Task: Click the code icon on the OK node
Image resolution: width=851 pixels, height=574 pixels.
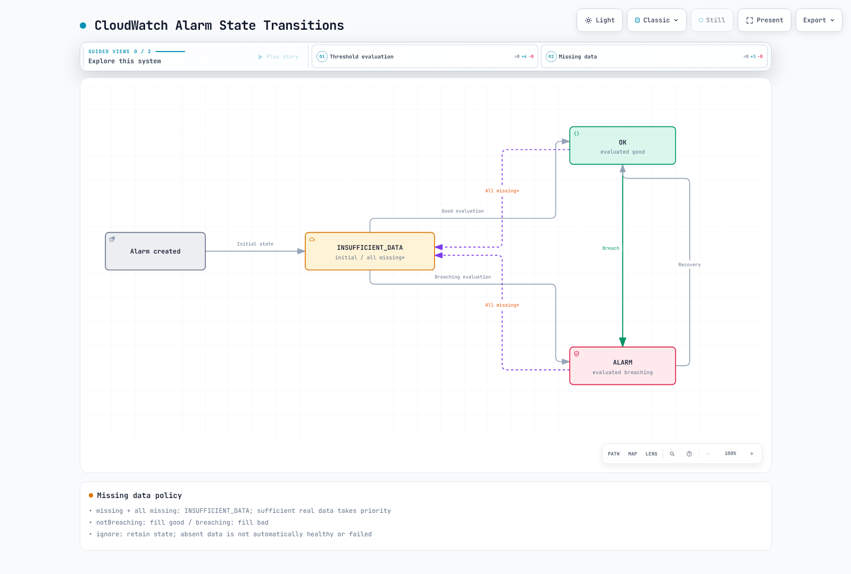Action: coord(577,133)
